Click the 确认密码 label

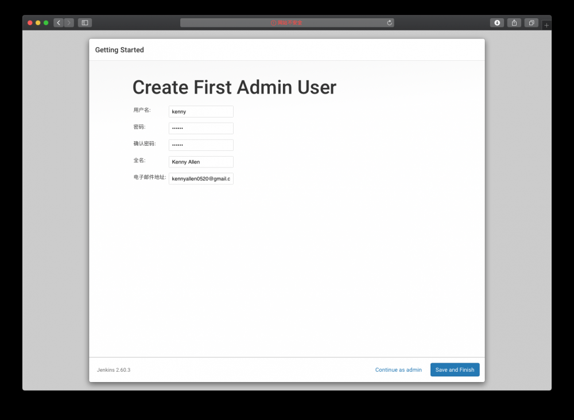coord(145,143)
